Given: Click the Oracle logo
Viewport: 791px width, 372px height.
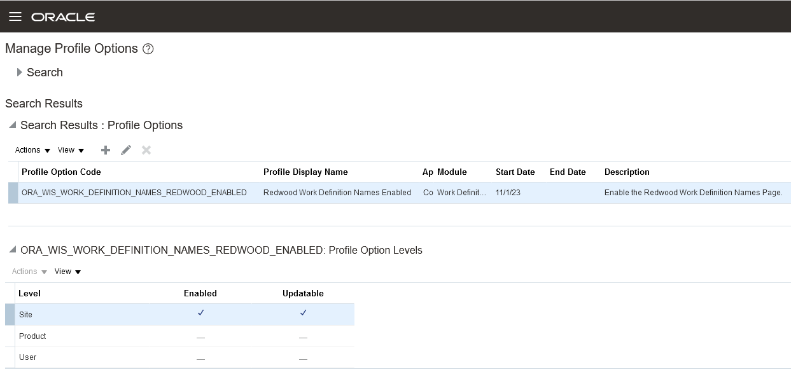Looking at the screenshot, I should point(63,17).
